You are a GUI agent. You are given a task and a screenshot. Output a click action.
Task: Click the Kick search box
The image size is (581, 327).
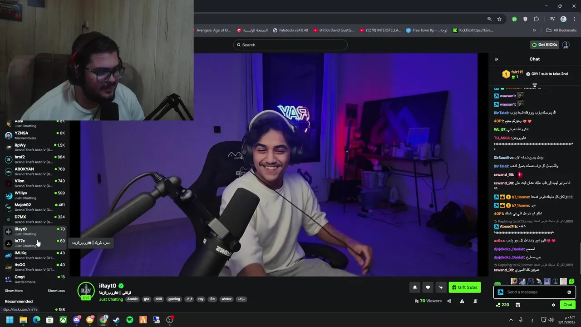pos(290,45)
